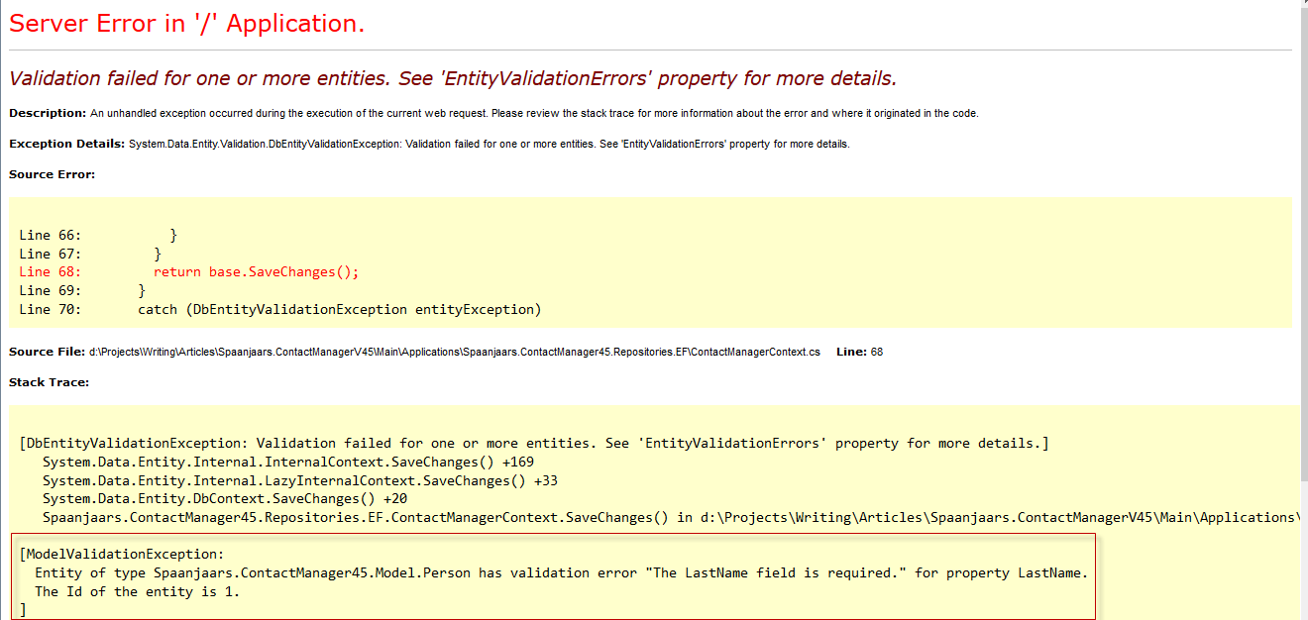Viewport: 1308px width, 620px height.
Task: Click the 'The Id of the entity is 1.' text
Action: point(137,591)
